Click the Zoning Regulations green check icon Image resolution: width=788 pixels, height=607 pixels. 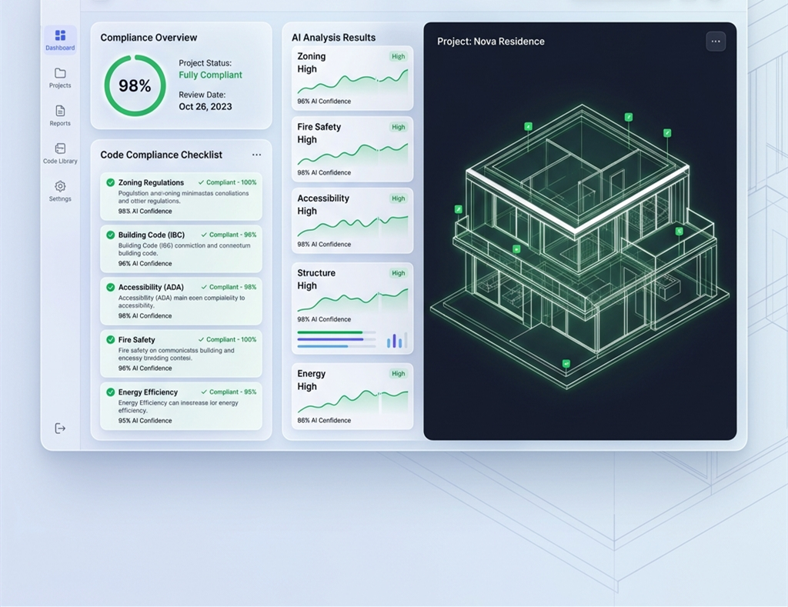[111, 182]
